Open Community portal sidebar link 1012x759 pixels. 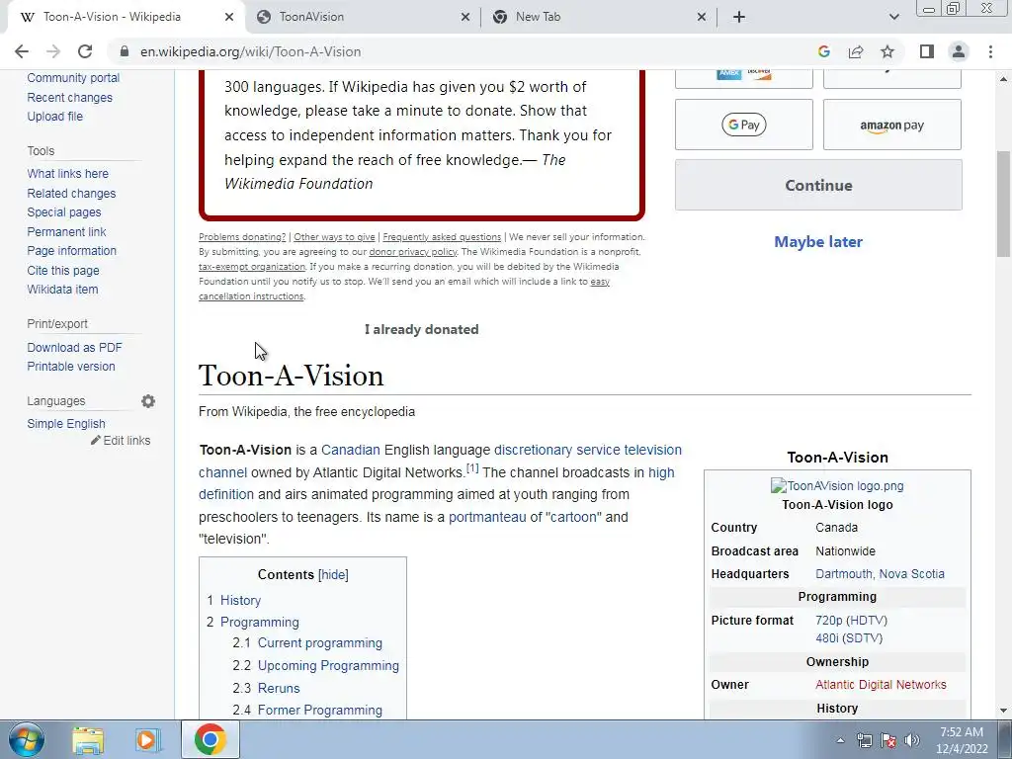(73, 78)
